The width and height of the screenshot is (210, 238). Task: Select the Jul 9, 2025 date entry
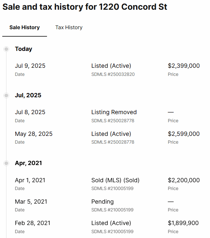point(30,66)
